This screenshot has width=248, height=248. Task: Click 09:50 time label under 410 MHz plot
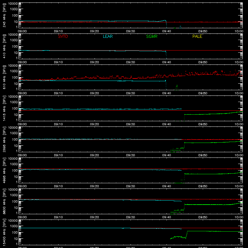(x=203, y=62)
